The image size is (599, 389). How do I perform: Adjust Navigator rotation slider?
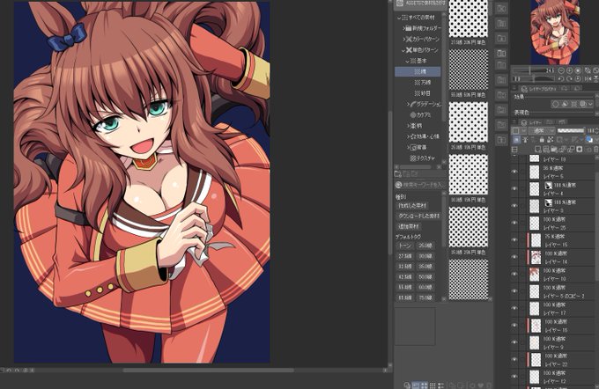[533, 78]
